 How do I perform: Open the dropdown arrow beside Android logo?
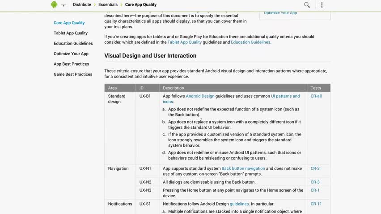[63, 5]
